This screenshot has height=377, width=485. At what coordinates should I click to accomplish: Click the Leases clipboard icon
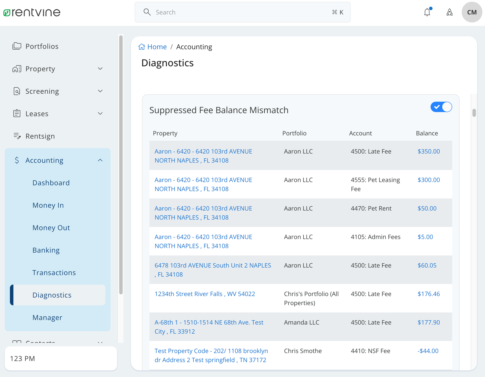click(17, 113)
